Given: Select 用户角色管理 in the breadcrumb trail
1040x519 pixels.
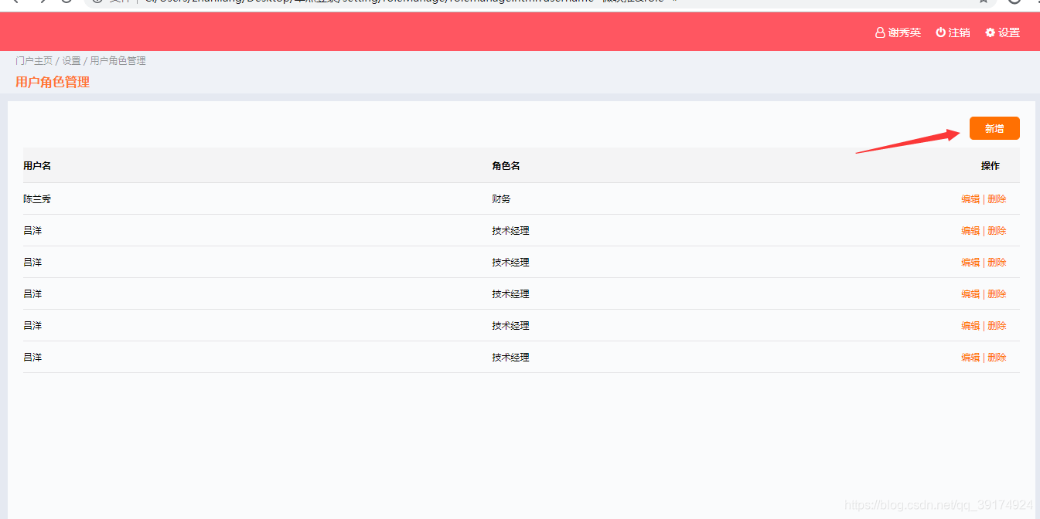Looking at the screenshot, I should 118,61.
